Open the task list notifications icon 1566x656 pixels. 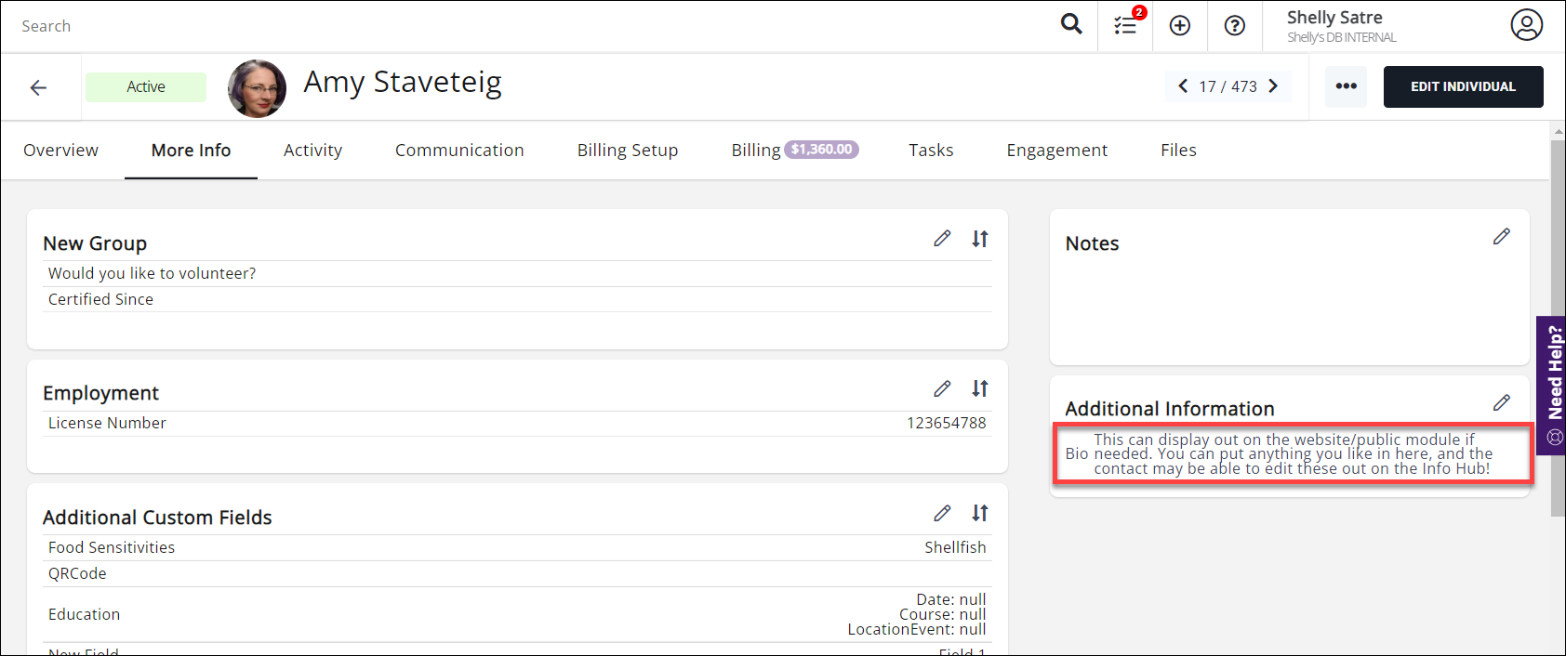(1125, 25)
